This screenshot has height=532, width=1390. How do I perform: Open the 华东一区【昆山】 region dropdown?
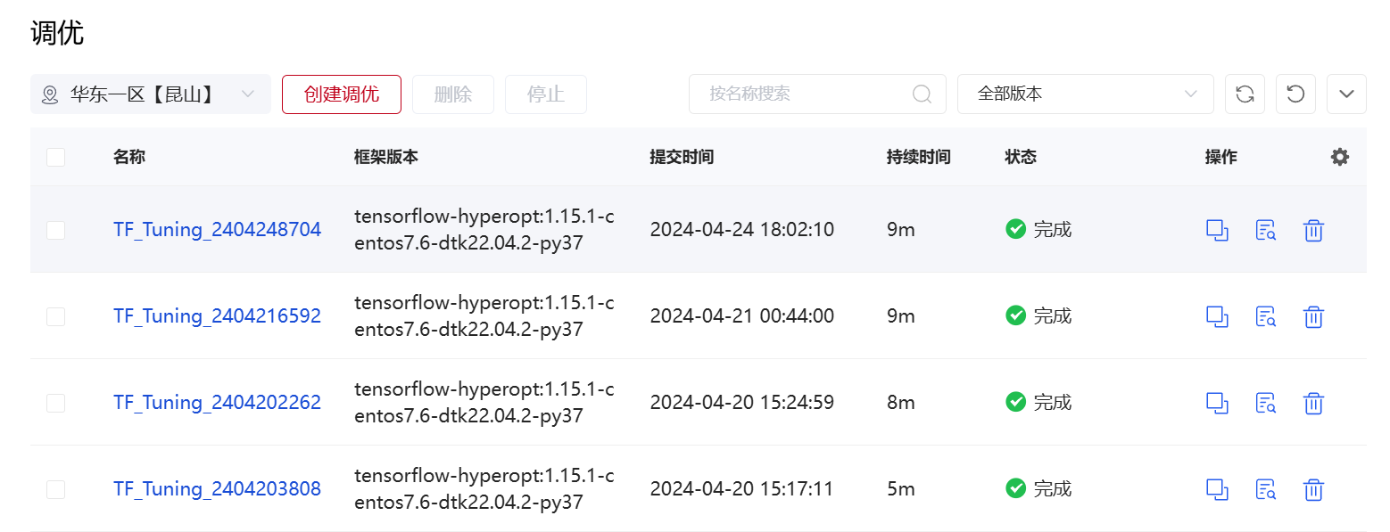[150, 94]
